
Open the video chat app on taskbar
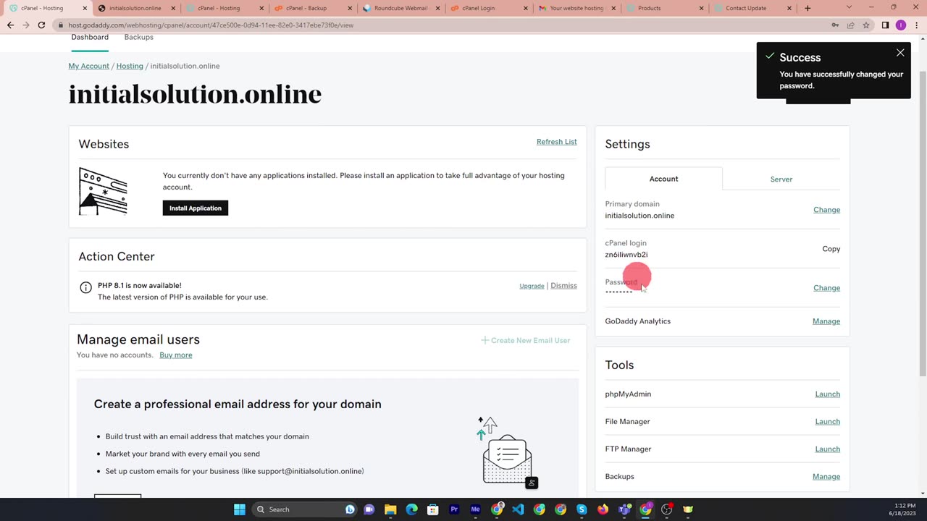pos(369,509)
